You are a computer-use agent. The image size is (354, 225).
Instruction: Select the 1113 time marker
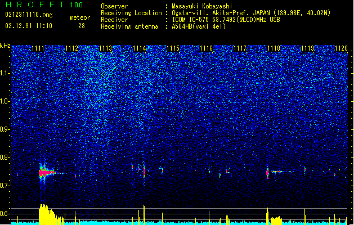coord(105,48)
